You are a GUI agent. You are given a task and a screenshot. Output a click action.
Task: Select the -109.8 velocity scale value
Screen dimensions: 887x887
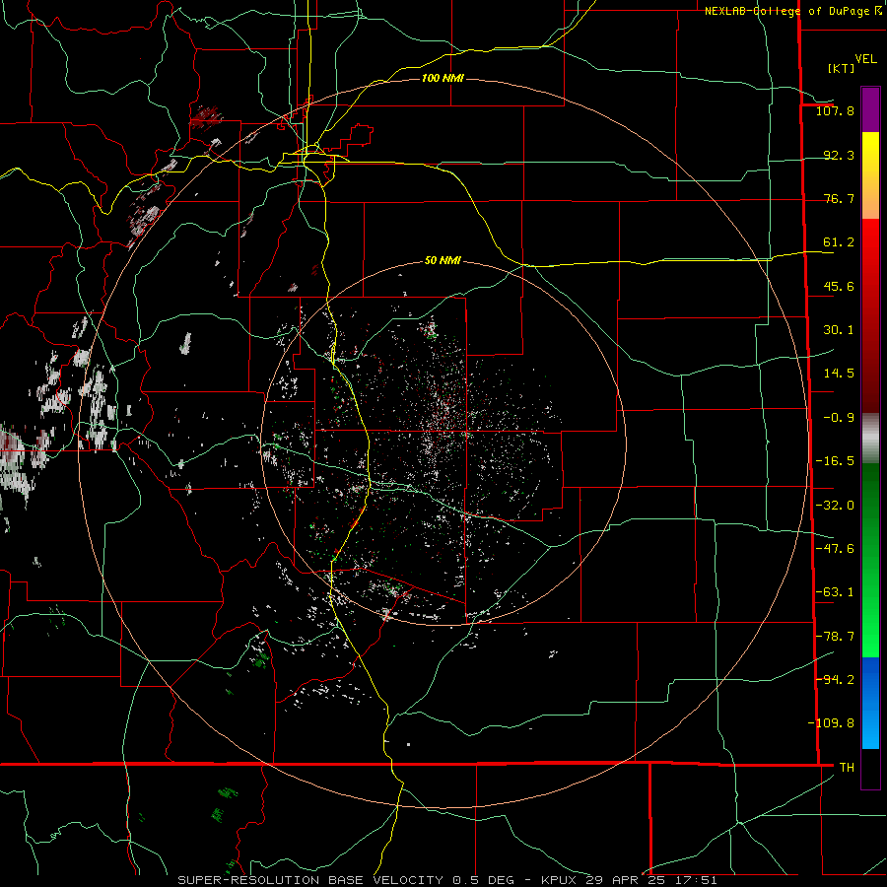point(831,723)
